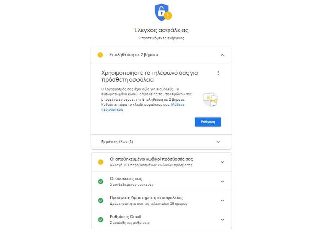Open the three-dot options menu
The height and width of the screenshot is (233, 325).
[219, 72]
